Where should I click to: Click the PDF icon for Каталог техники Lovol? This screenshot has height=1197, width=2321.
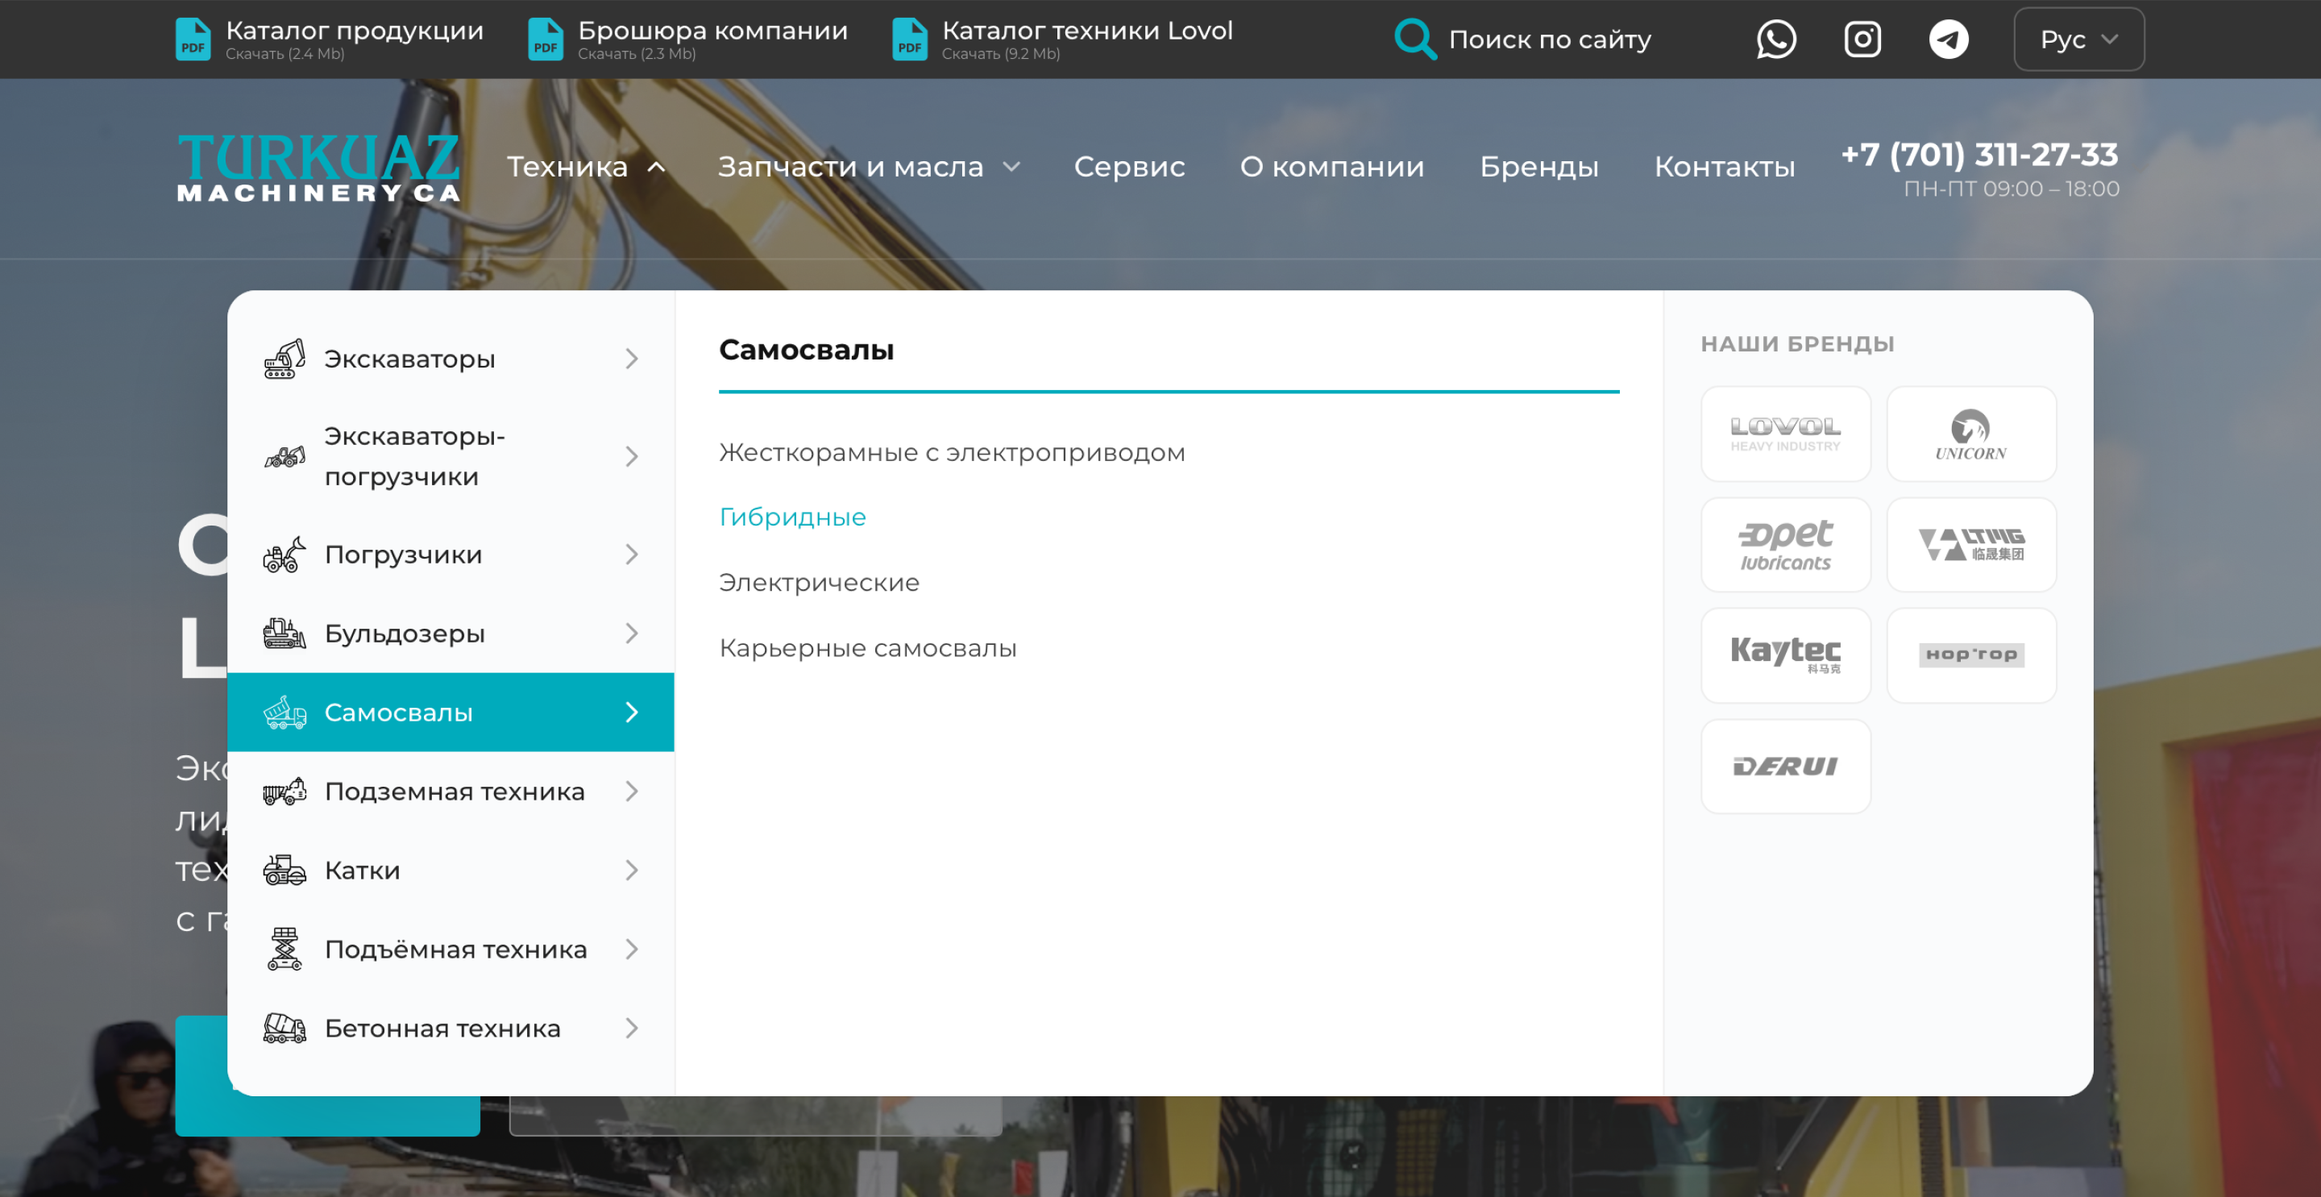pos(909,39)
